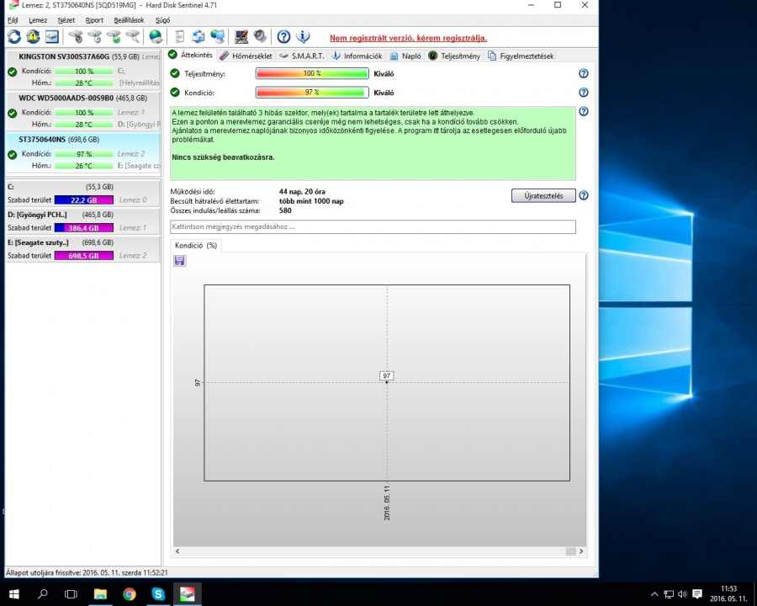Select the E: [Seagate szuty..] partition

coord(83,249)
